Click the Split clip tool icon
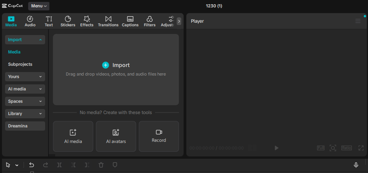Viewport: 368px width, 173px height. (x=59, y=165)
